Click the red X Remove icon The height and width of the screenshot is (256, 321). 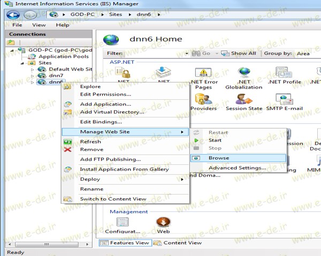[67, 149]
